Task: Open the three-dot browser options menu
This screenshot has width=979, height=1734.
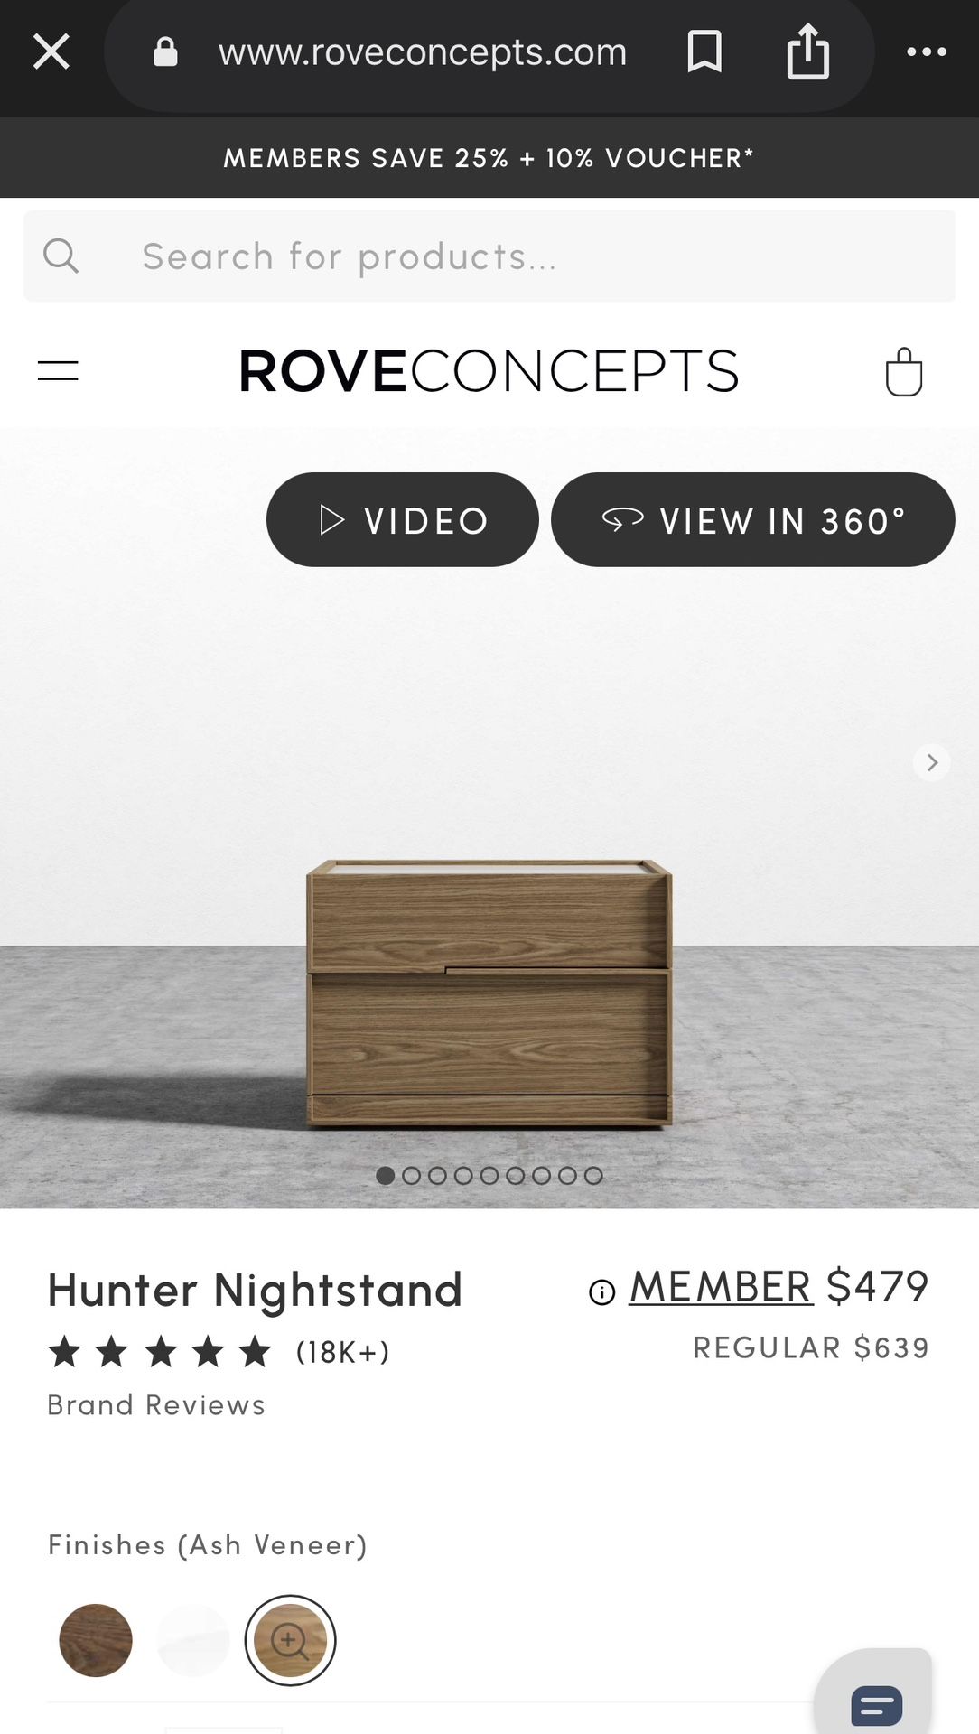Action: tap(927, 51)
